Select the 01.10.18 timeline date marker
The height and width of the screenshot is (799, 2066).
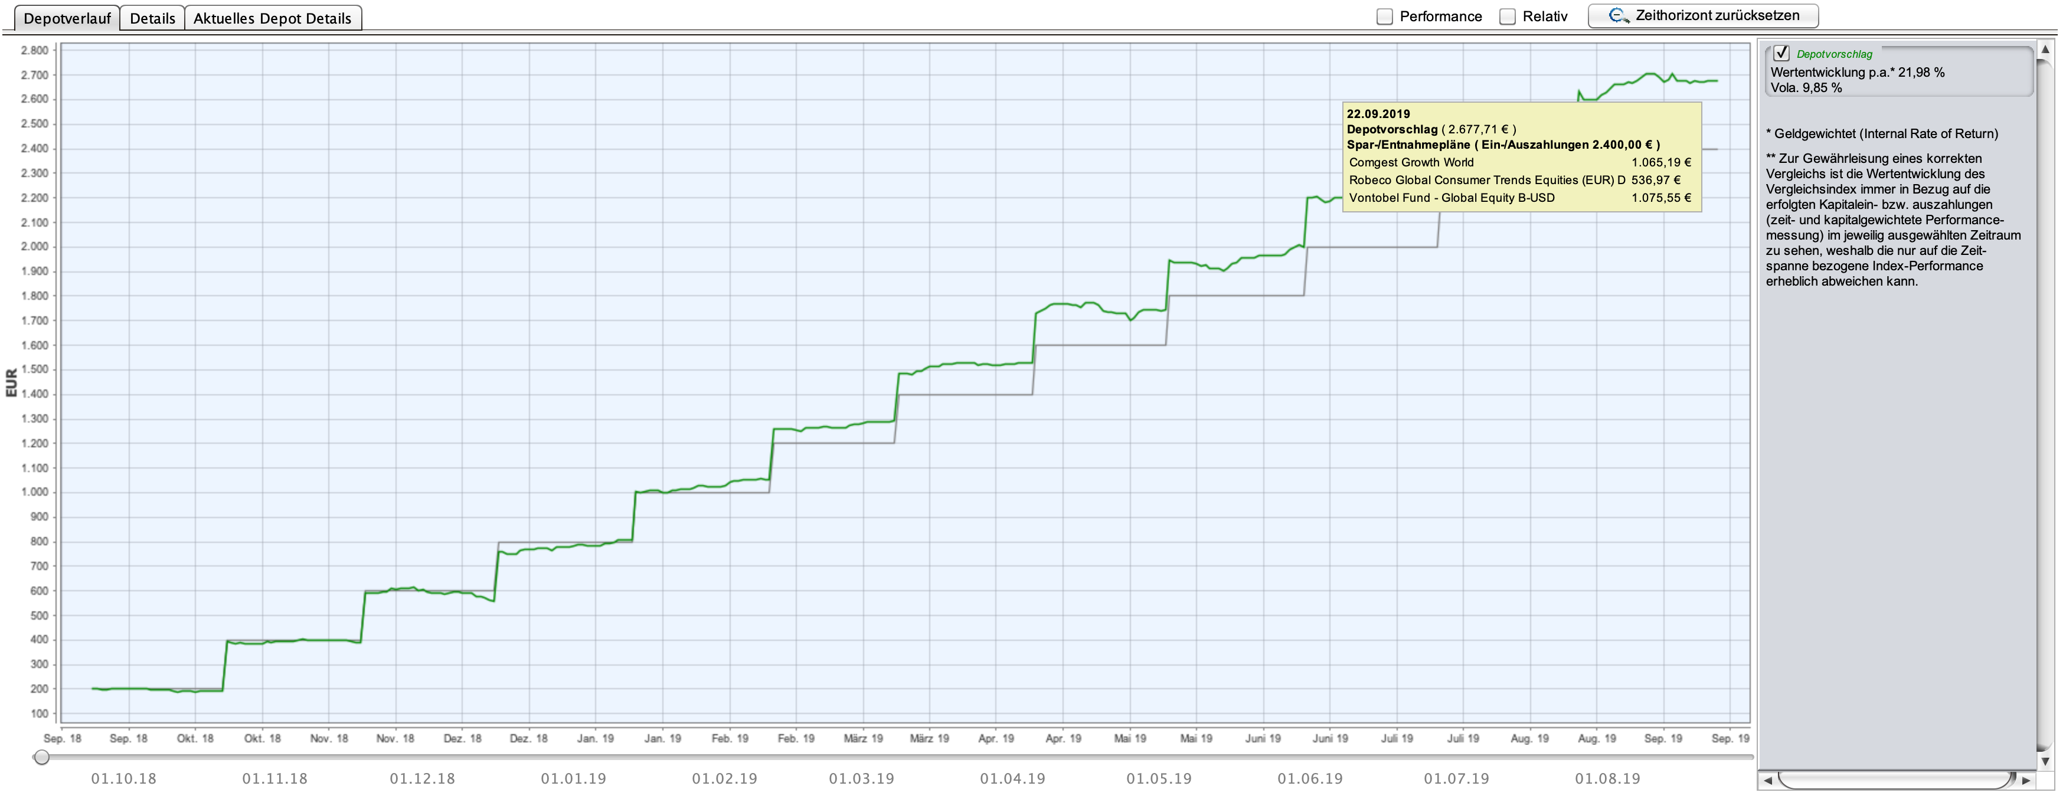tap(123, 778)
